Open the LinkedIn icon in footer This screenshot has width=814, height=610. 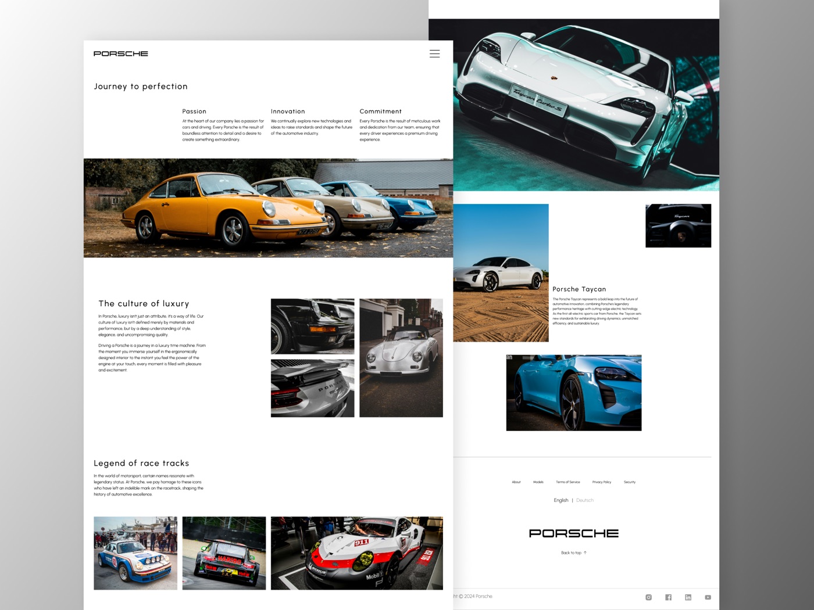pos(688,597)
